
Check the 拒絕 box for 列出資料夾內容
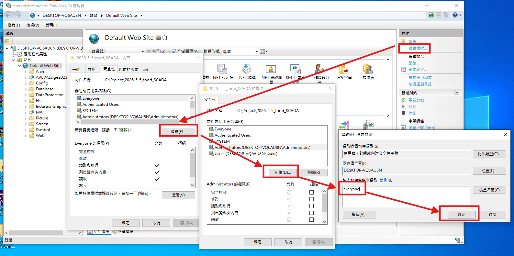(311, 213)
